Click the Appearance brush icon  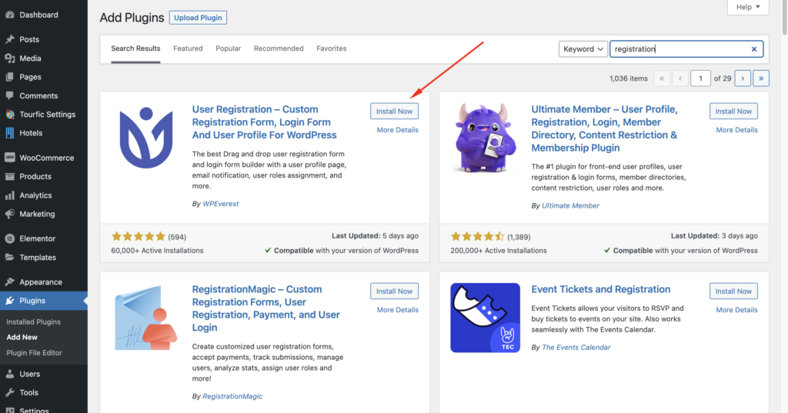coord(9,281)
